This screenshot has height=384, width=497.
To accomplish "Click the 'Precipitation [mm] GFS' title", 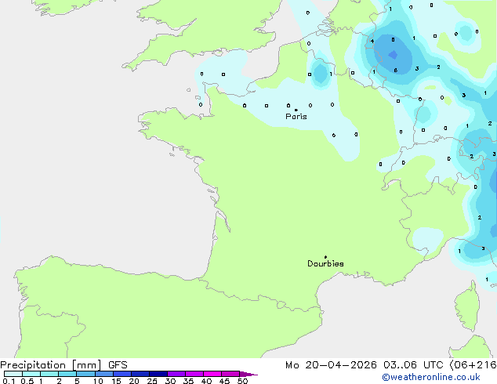I will 63,365.
